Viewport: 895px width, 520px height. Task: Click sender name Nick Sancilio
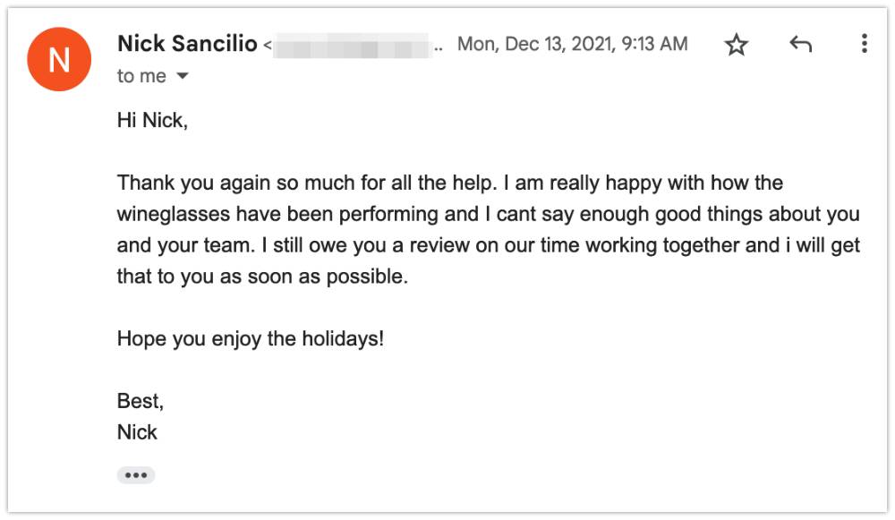[x=187, y=43]
